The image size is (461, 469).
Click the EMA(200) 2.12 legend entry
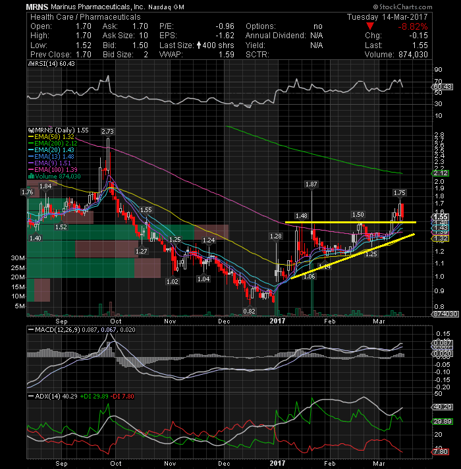pos(53,144)
